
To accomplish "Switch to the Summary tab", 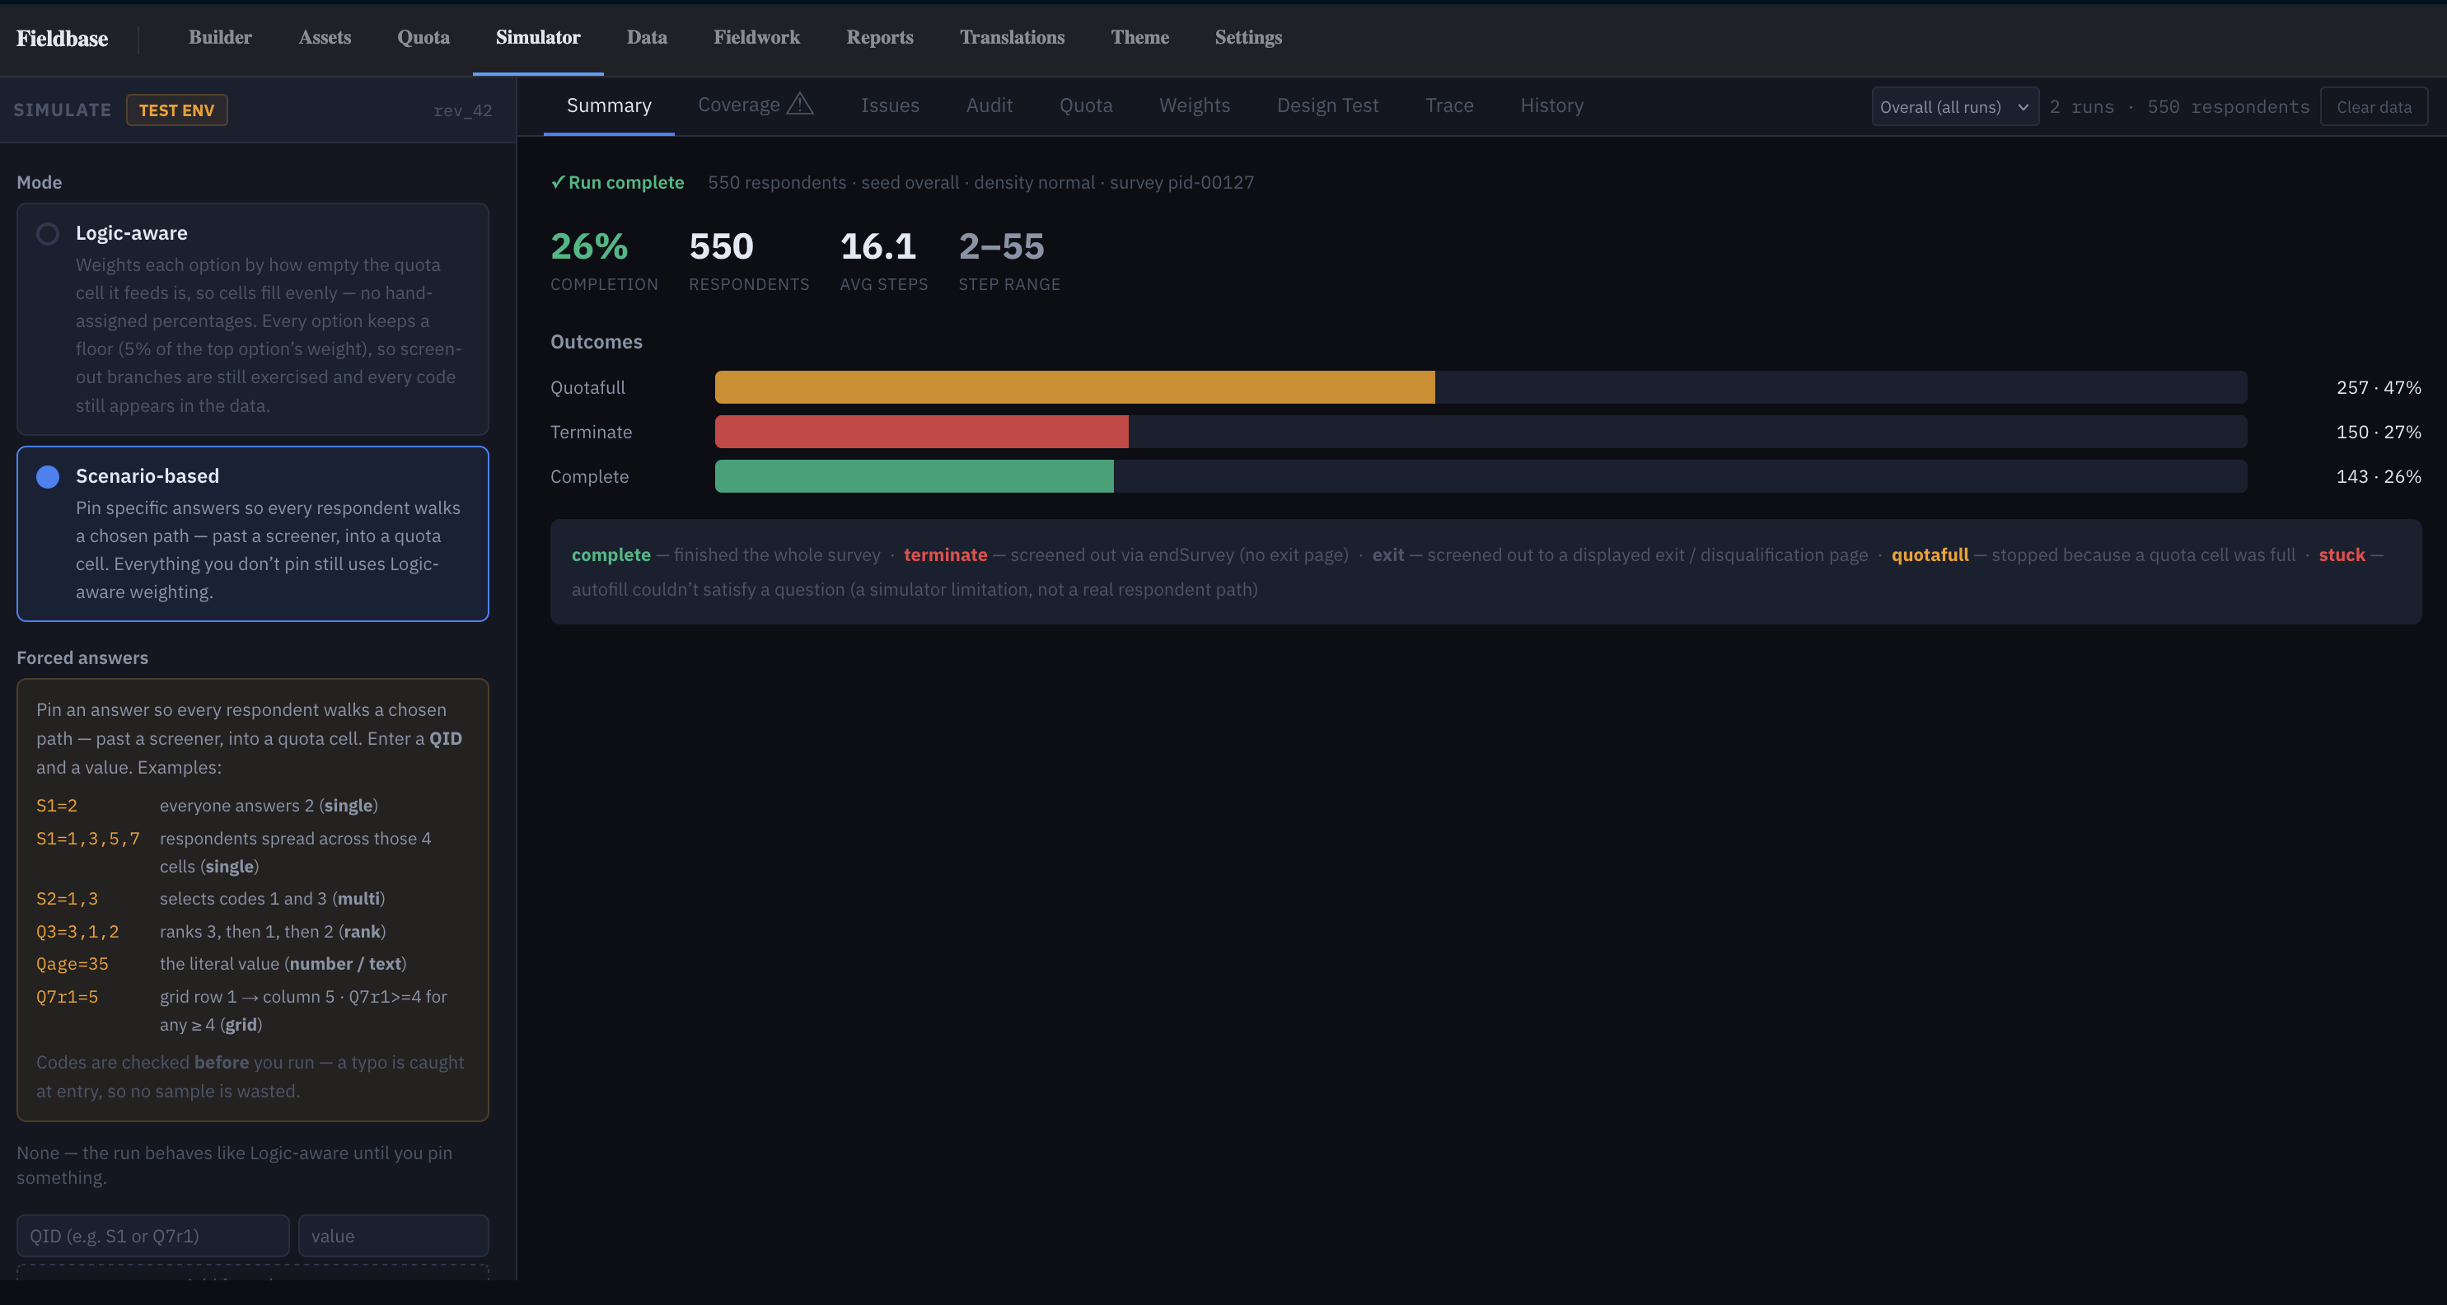I will (609, 105).
